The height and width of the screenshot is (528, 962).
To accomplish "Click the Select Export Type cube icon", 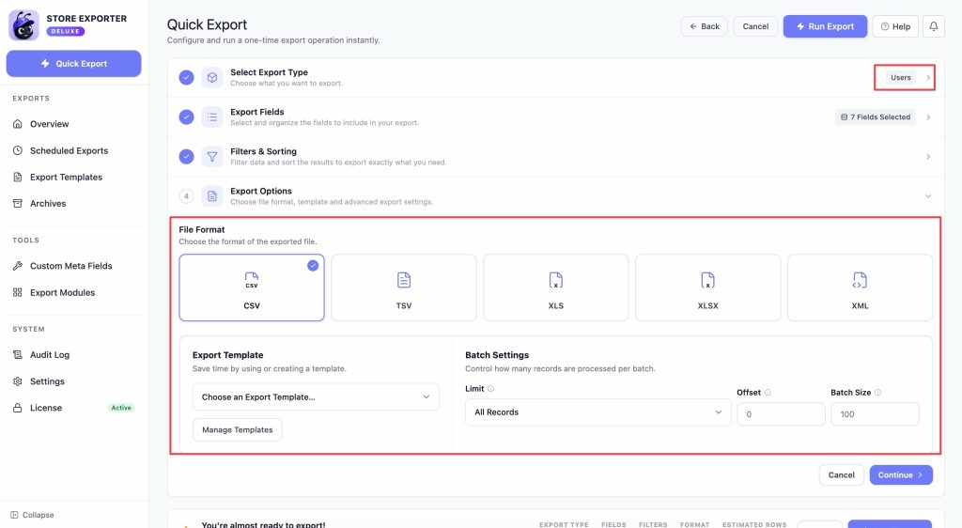I will 211,77.
